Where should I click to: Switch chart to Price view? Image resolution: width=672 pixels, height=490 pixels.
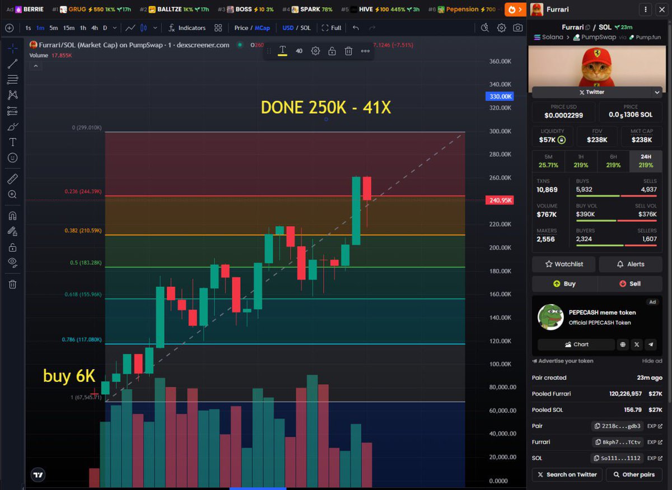point(241,27)
